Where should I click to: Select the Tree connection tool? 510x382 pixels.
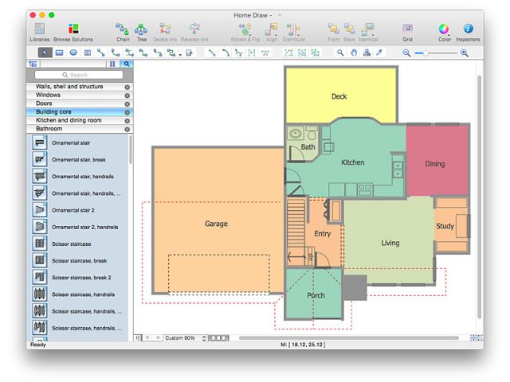click(141, 30)
